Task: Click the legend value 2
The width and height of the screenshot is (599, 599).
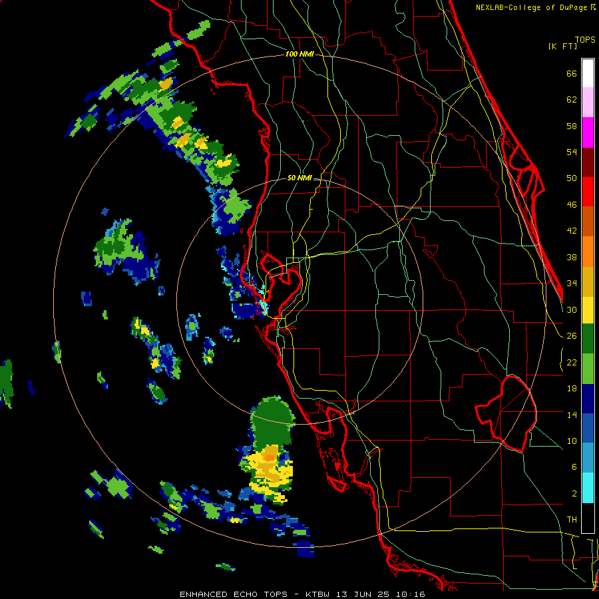Action: coord(574,493)
